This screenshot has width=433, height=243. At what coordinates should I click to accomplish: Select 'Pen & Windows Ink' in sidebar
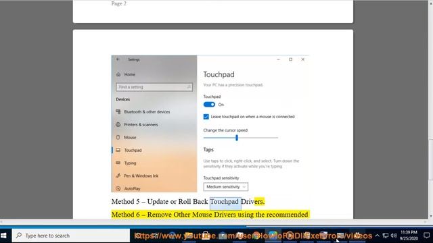tap(141, 175)
